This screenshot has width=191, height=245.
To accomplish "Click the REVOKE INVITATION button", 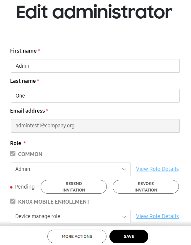I will (146, 186).
